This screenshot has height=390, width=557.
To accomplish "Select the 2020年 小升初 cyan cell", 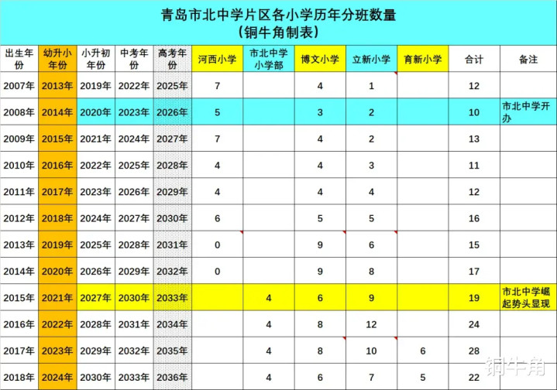I will click(x=95, y=111).
